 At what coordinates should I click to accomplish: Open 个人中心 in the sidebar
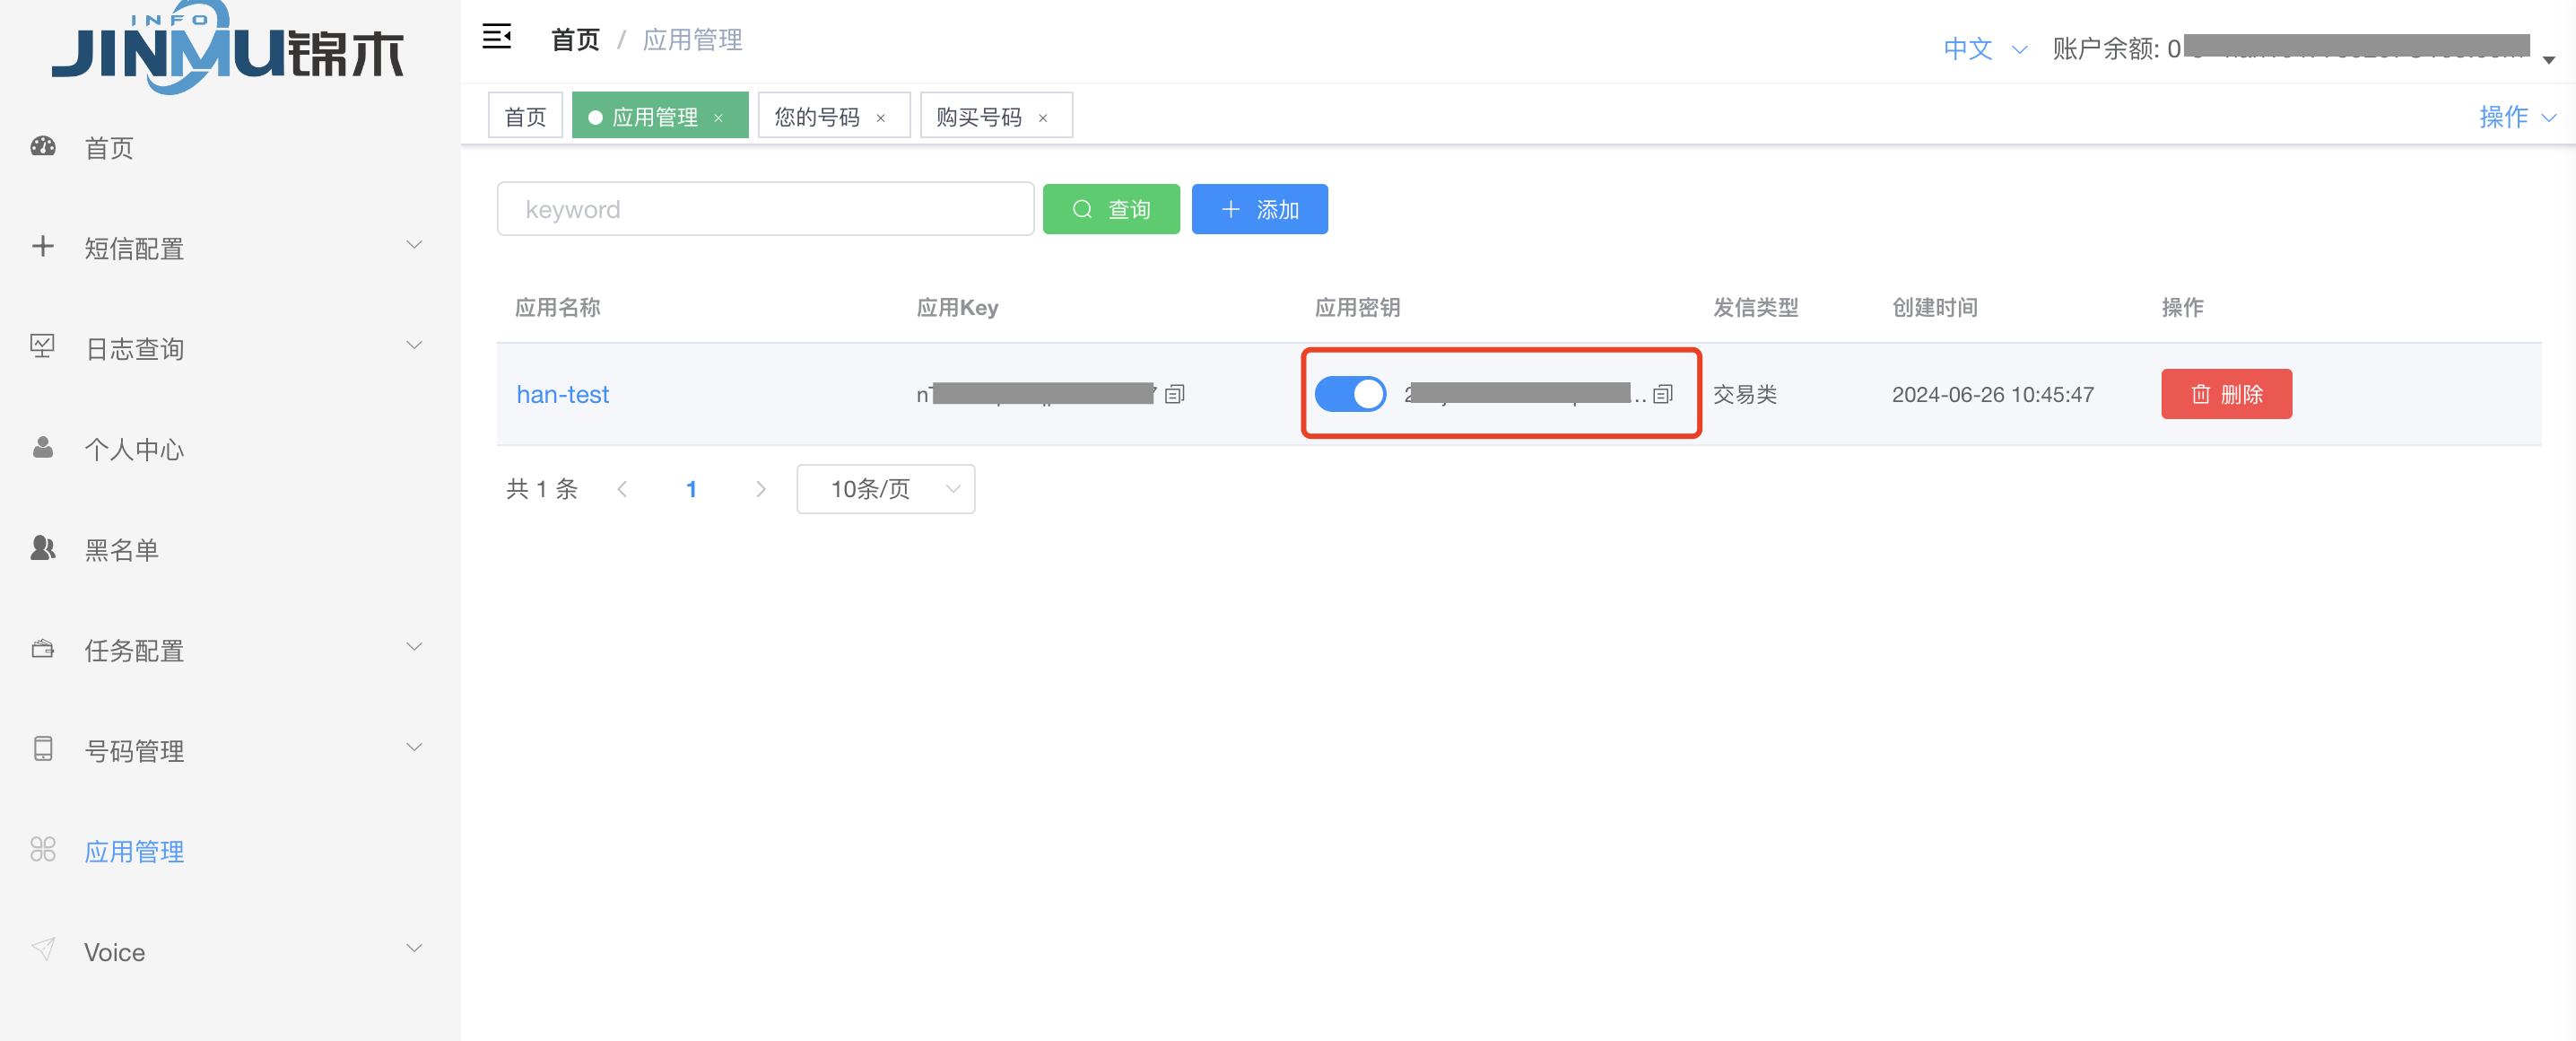point(134,450)
